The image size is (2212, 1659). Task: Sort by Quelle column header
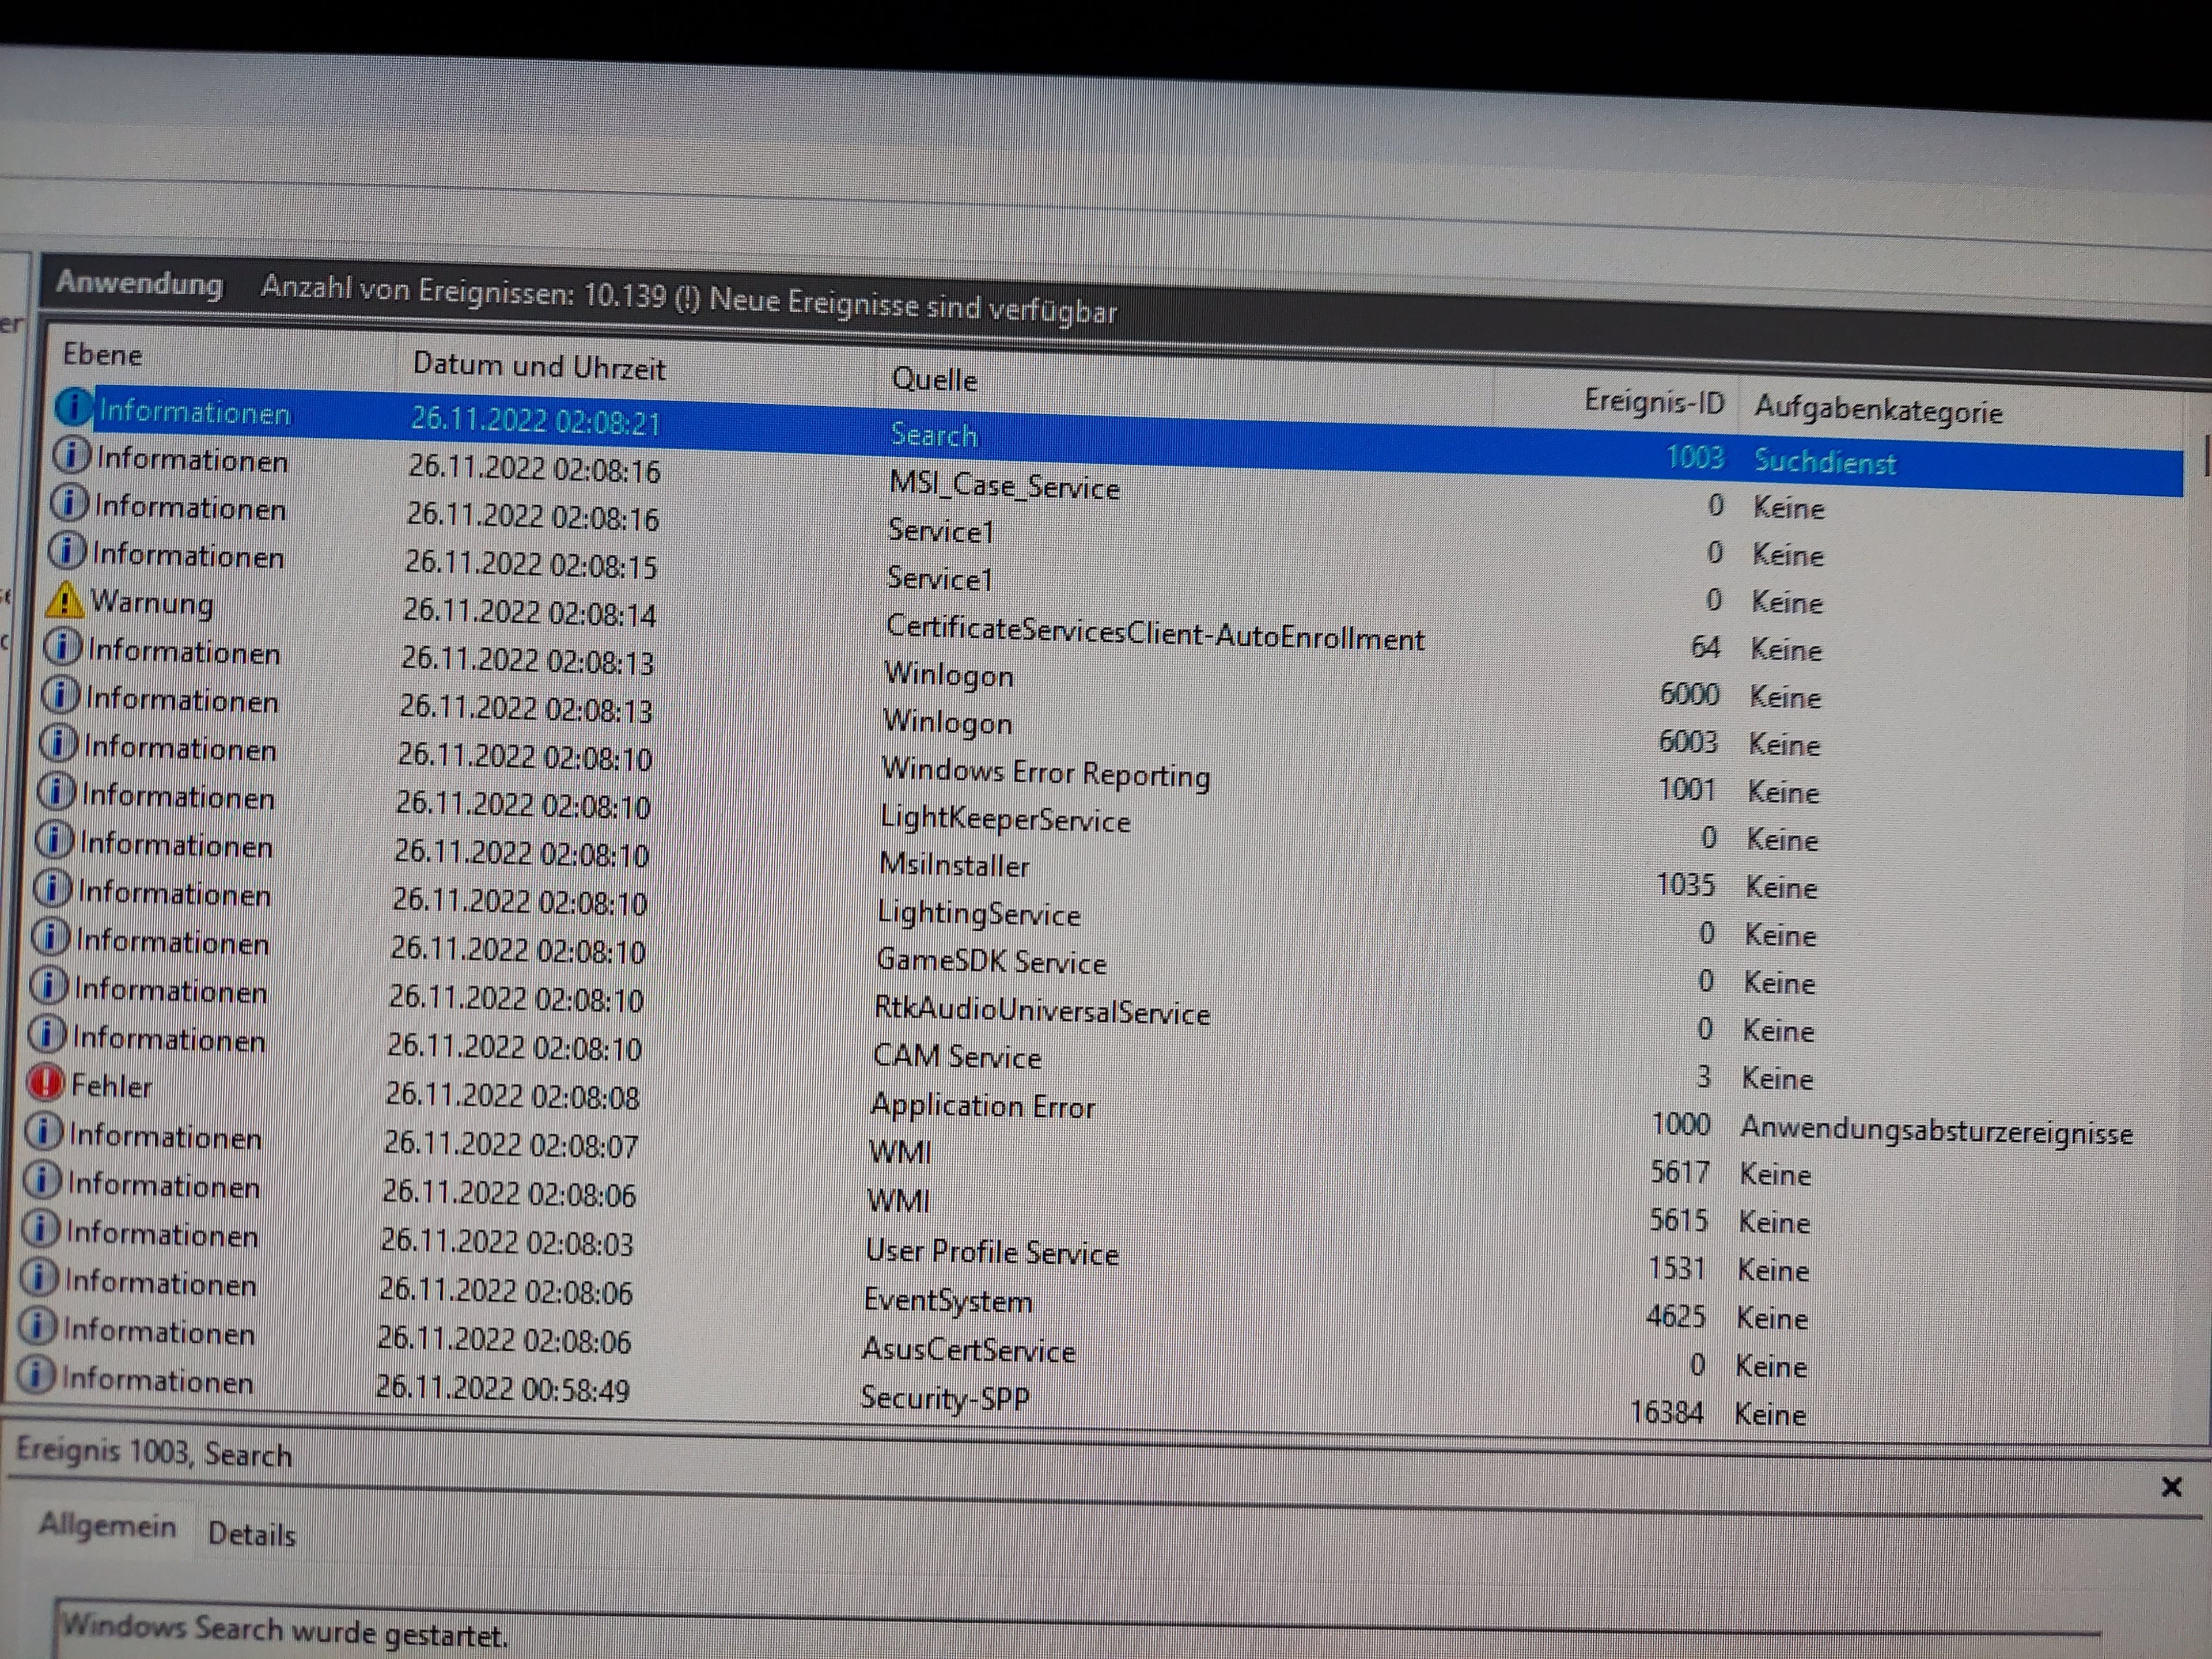click(x=934, y=380)
